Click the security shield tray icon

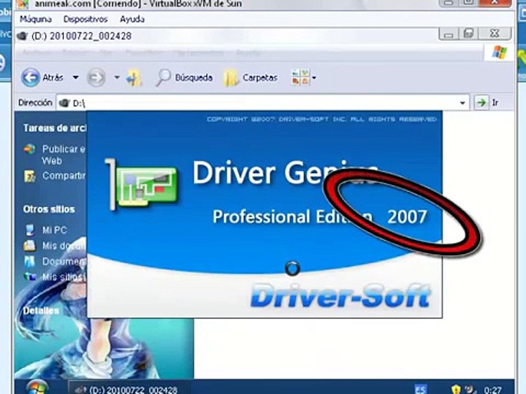(456, 389)
